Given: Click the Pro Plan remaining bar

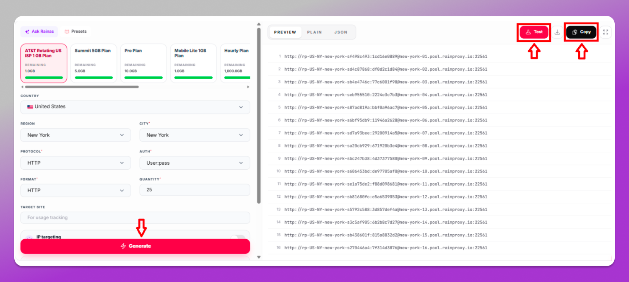Looking at the screenshot, I should coord(143,78).
